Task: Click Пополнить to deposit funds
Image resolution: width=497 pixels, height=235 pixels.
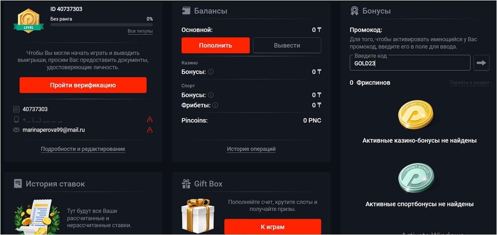Action: [216, 46]
